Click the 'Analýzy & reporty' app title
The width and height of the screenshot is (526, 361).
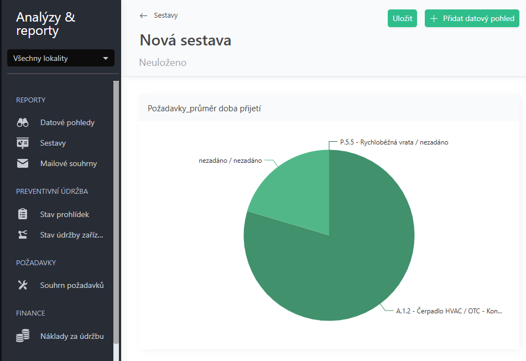45,24
